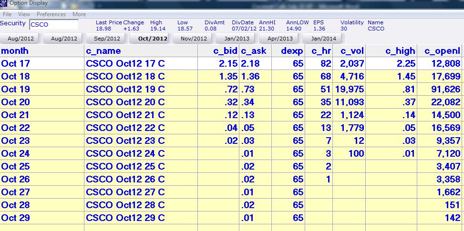Click the EPS value 1.36
Viewport: 464px width, 231px height.
click(319, 29)
